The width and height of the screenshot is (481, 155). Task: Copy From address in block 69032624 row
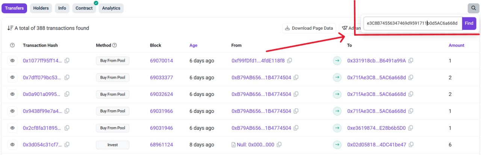(296, 94)
